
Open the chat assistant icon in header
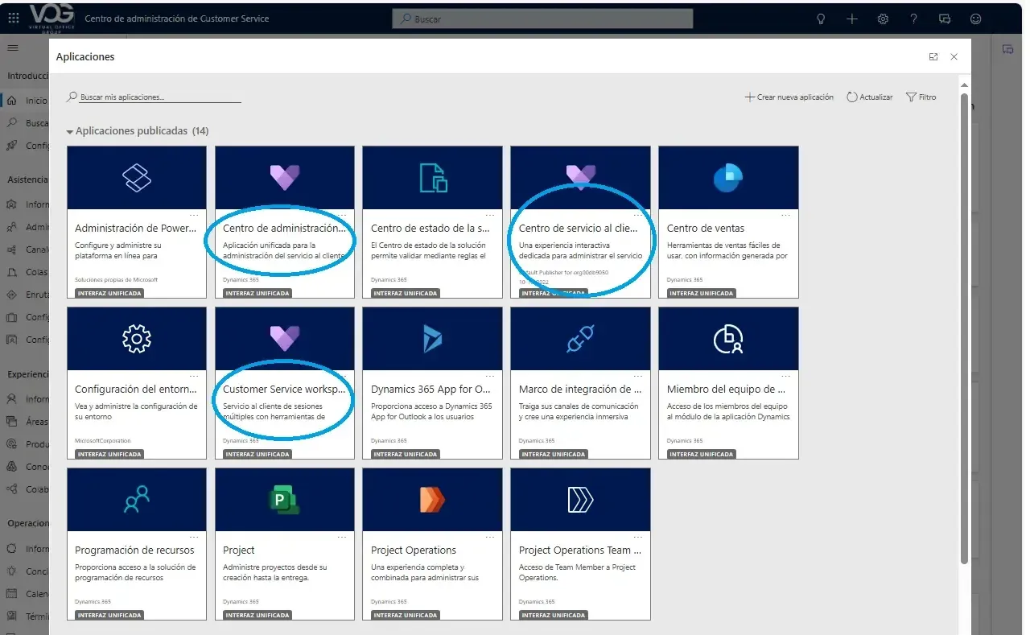coord(945,19)
